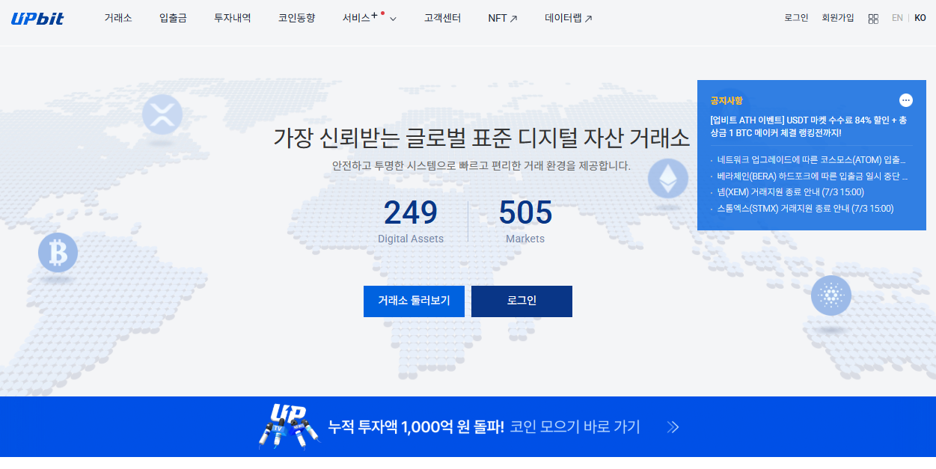Click the Bitcoin coin icon
Image resolution: width=936 pixels, height=469 pixels.
pyautogui.click(x=58, y=252)
